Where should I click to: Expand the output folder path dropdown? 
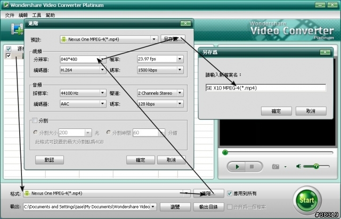[x=153, y=207]
